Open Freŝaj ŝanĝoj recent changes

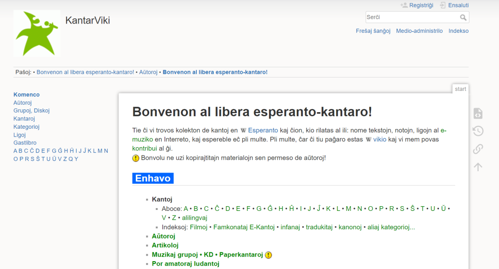point(373,31)
